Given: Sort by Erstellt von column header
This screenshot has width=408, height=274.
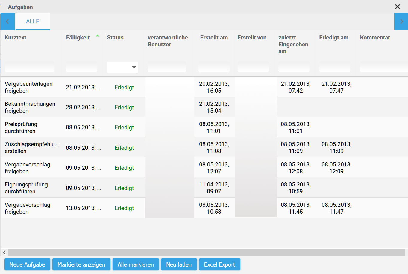Looking at the screenshot, I should coord(252,37).
